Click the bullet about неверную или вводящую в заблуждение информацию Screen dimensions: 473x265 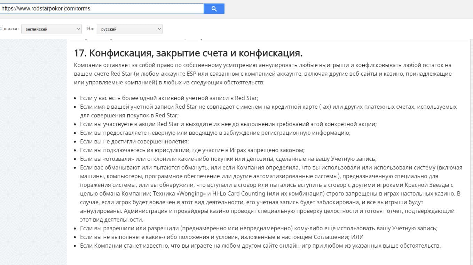[x=215, y=133]
